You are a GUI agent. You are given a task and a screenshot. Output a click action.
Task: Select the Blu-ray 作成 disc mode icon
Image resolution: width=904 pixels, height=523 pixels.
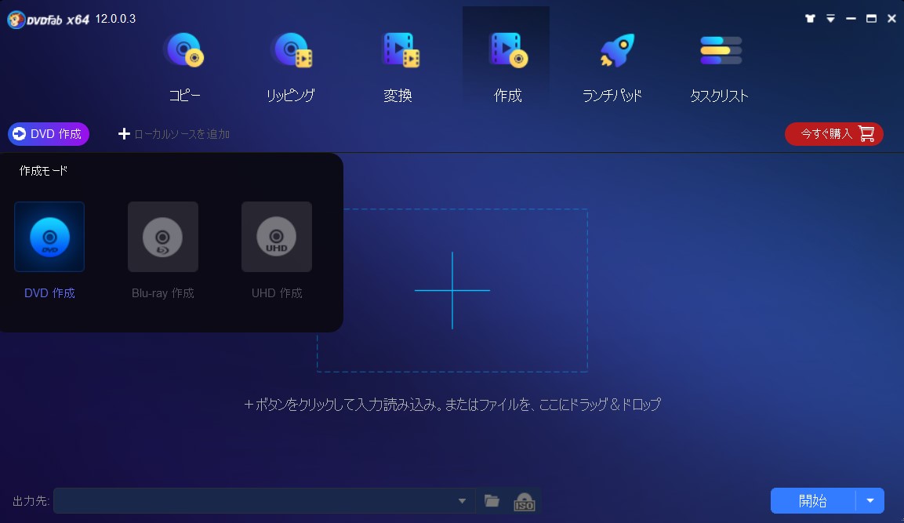click(163, 237)
